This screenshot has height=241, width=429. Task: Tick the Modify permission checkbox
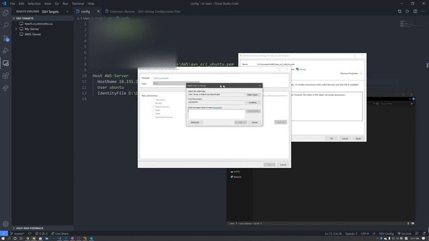(x=154, y=103)
